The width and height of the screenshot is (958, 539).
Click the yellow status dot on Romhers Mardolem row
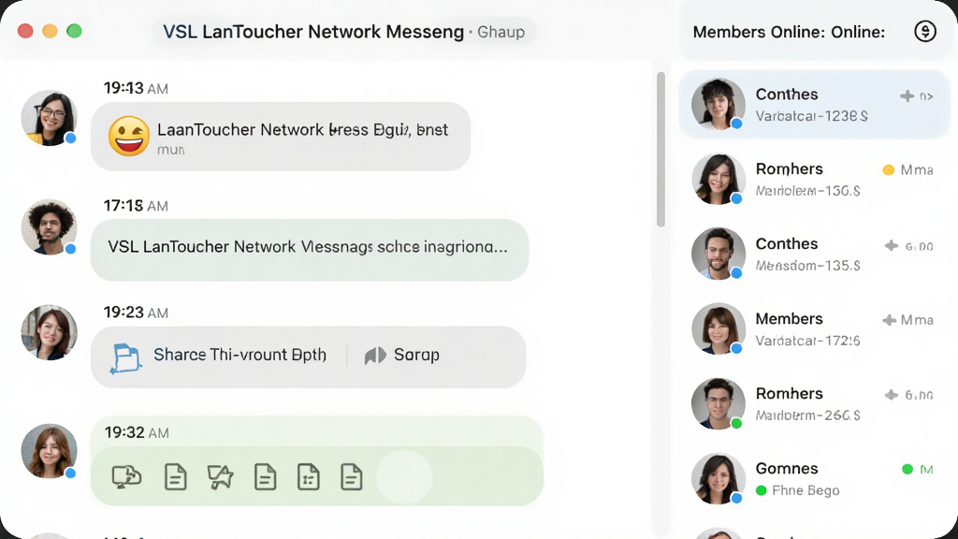click(889, 170)
